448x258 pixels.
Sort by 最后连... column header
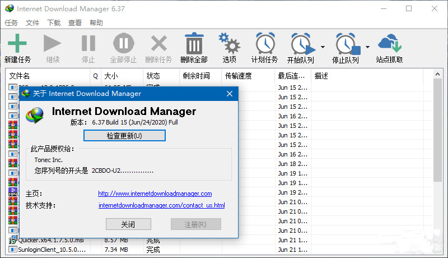pos(293,76)
